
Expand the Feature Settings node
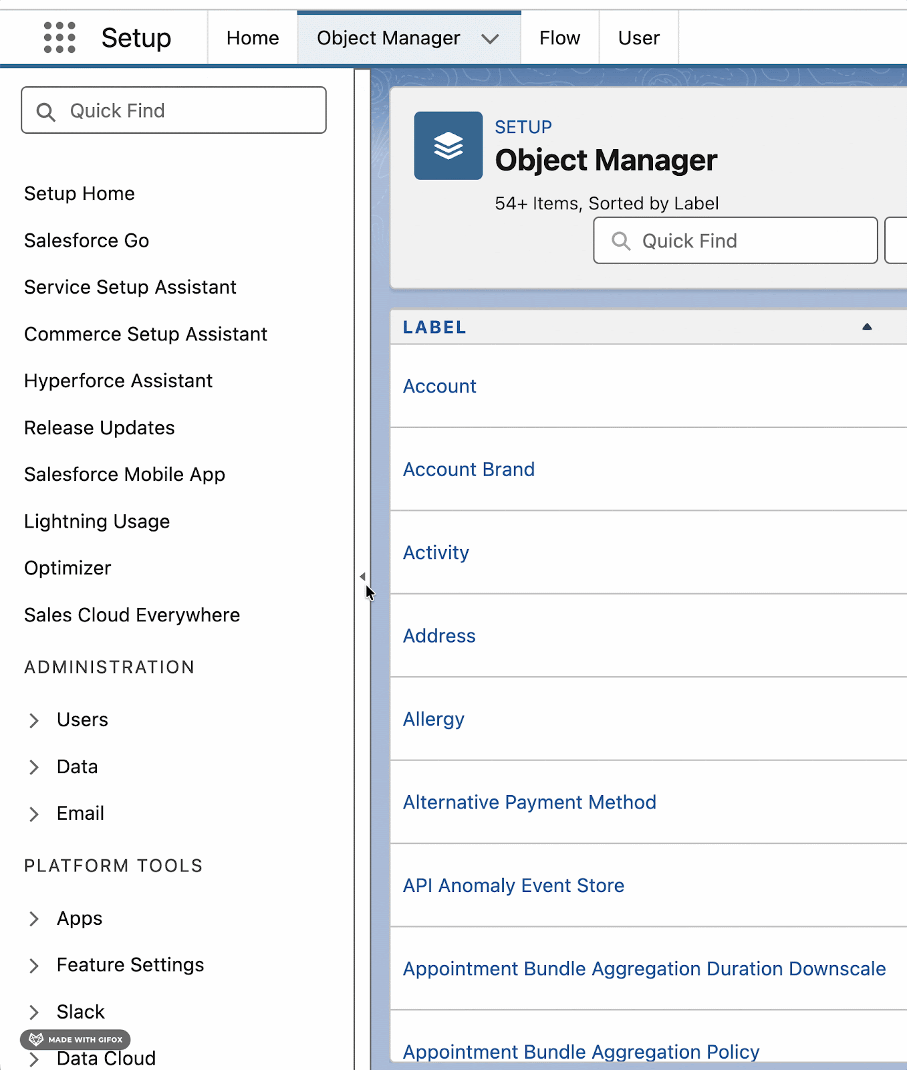pos(34,966)
